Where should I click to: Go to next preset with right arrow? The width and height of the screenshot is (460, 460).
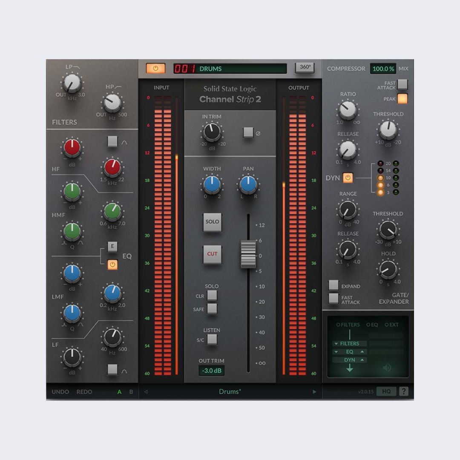coord(314,392)
